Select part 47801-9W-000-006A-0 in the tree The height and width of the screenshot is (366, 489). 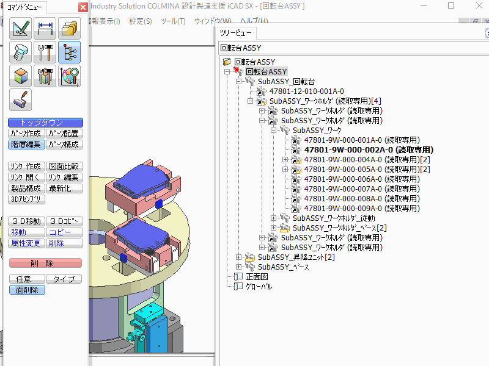pos(344,179)
